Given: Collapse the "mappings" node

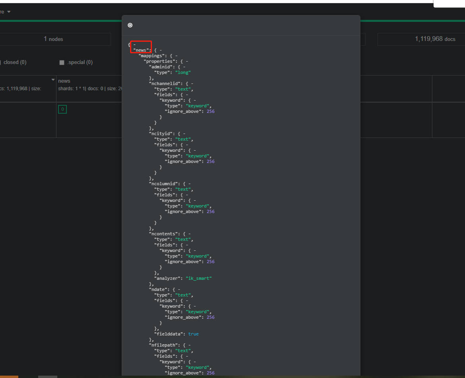Looking at the screenshot, I should (x=177, y=56).
